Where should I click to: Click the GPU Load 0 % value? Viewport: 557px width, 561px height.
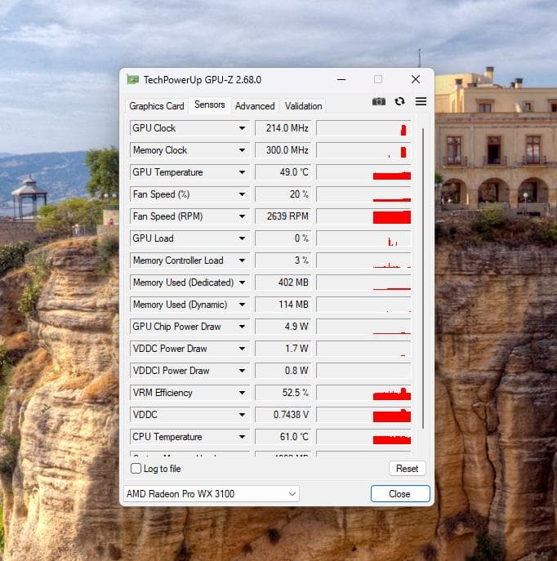click(283, 238)
